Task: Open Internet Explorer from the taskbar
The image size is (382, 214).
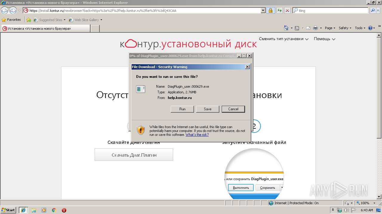Action: (x=23, y=210)
